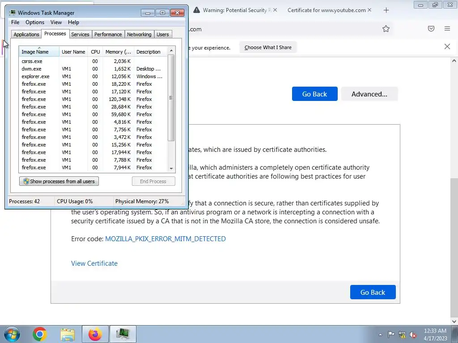The width and height of the screenshot is (458, 343).
Task: Click Choose What I Share button
Action: tap(268, 47)
